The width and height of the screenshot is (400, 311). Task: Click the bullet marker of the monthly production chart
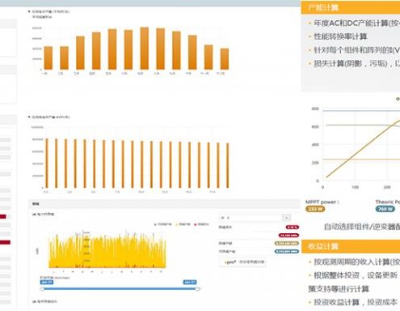coord(29,11)
